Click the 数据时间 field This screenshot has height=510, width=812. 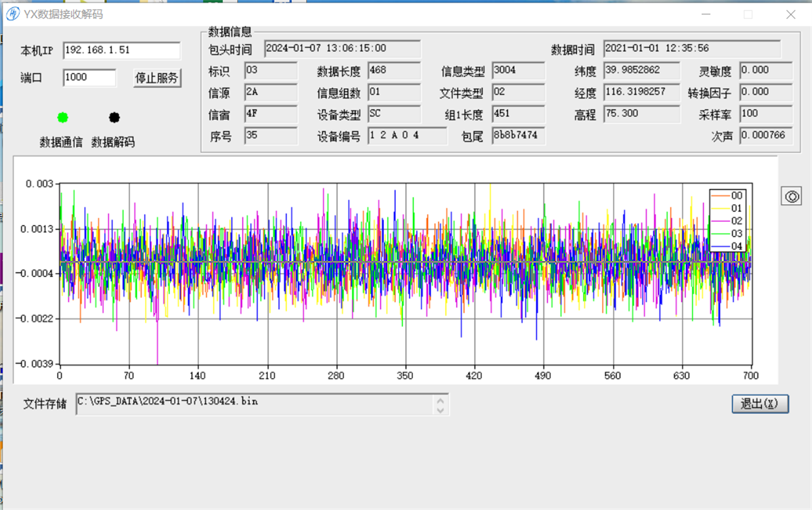(x=692, y=49)
